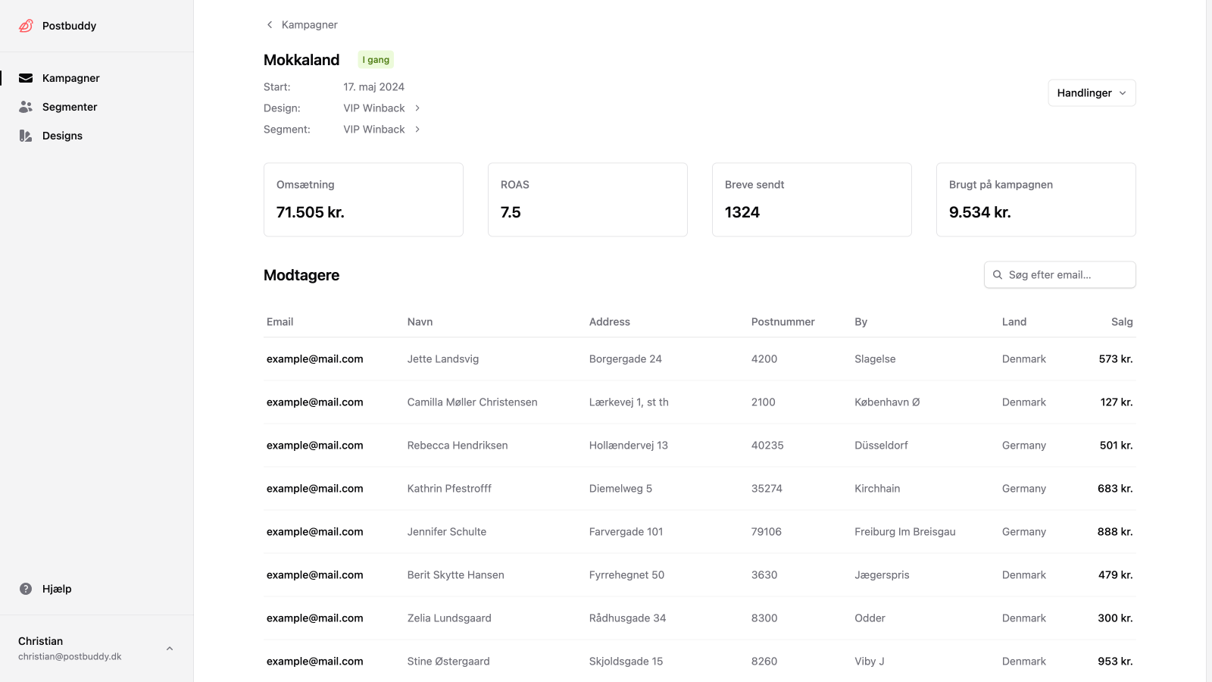
Task: Open Segment VIP Winback chevron
Action: pyautogui.click(x=417, y=130)
